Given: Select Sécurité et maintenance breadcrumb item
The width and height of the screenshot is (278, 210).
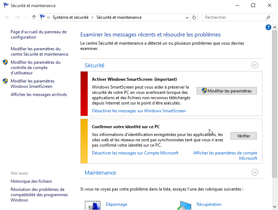Looking at the screenshot, I should [x=119, y=17].
